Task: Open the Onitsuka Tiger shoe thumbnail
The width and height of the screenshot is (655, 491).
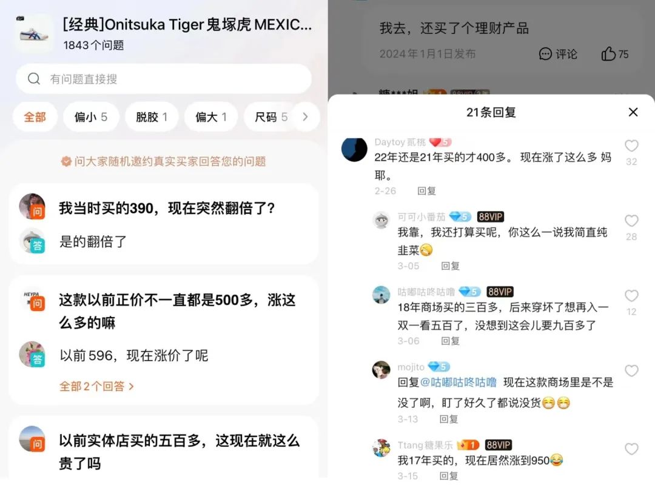Action: tap(34, 33)
